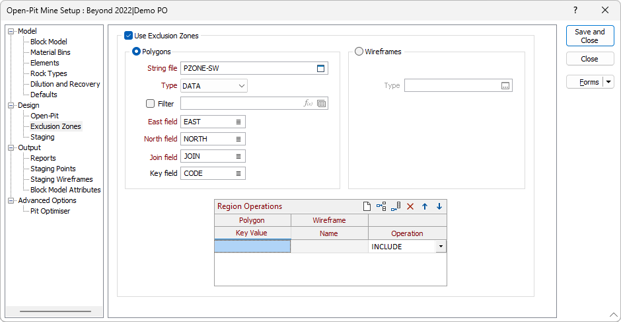Click the new row icon in Region Operations
Viewport: 621px width, 322px height.
(367, 206)
